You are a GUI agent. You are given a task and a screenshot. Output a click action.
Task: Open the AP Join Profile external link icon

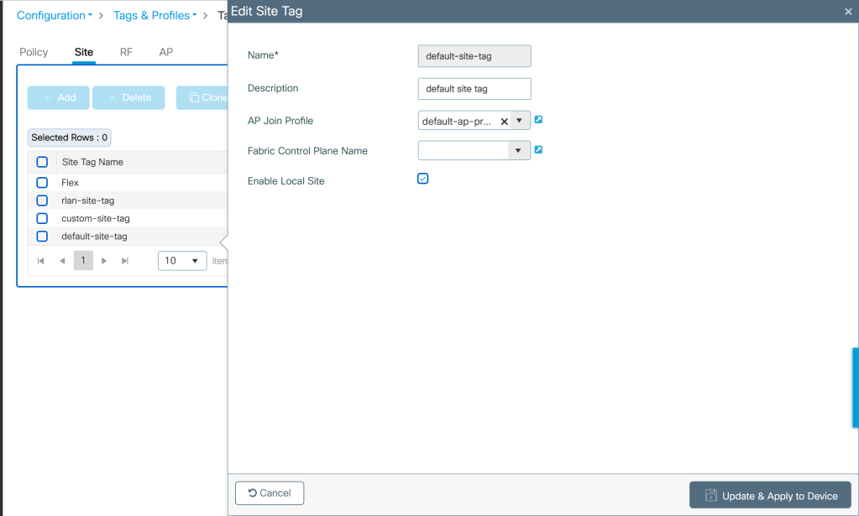click(538, 120)
